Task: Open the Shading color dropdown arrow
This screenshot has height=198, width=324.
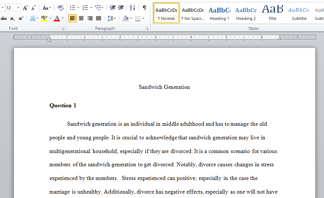Action: coord(131,18)
